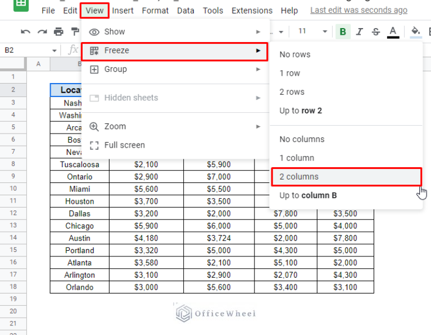Open the Name box dropdown arrow
The width and height of the screenshot is (431, 335).
55,51
